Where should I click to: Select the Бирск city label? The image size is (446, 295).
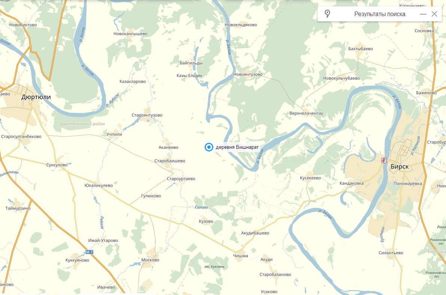[x=400, y=166]
